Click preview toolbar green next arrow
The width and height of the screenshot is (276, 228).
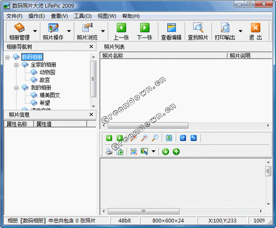pyautogui.click(x=120, y=138)
